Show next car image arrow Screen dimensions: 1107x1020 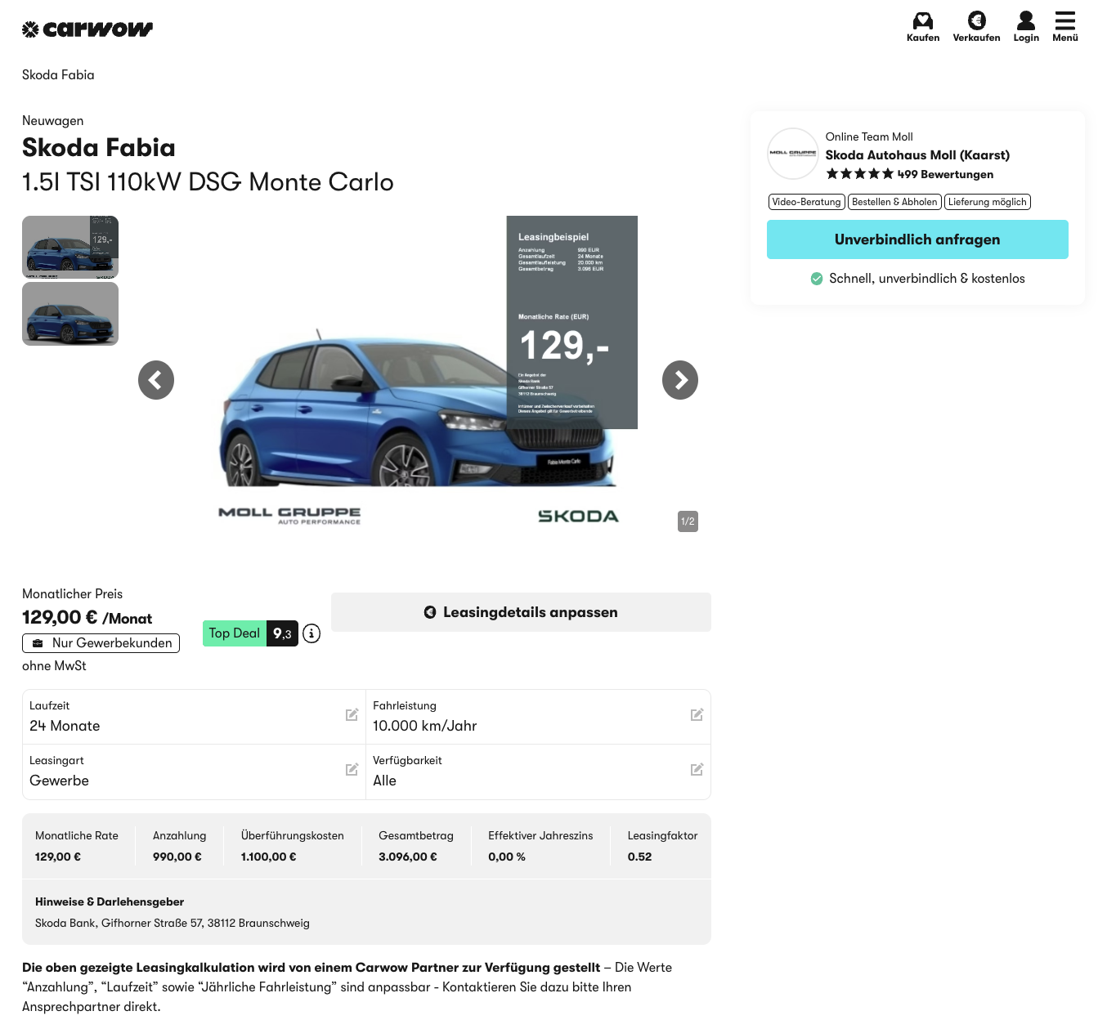click(x=679, y=380)
